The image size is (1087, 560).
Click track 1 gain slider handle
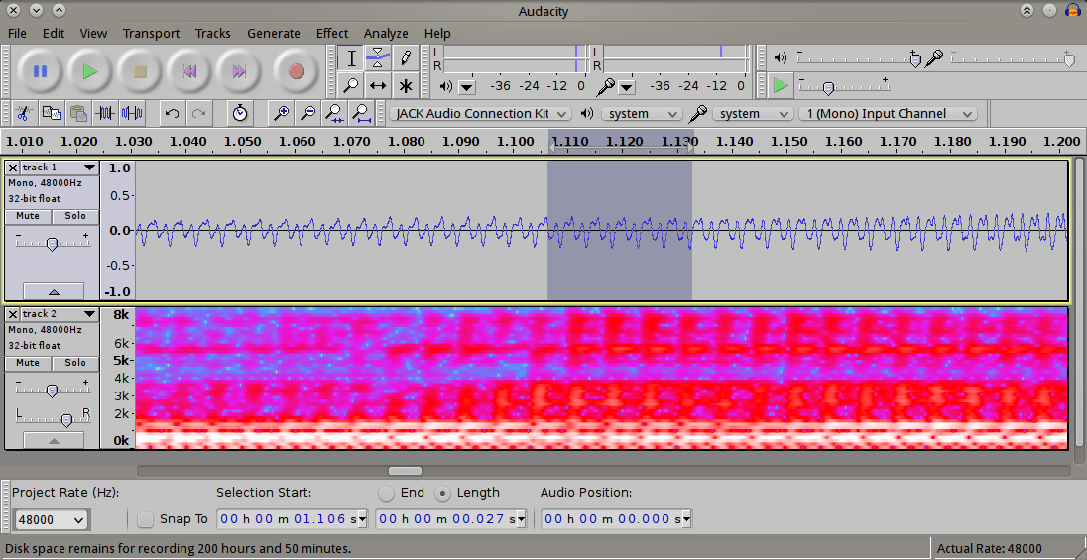tap(52, 244)
